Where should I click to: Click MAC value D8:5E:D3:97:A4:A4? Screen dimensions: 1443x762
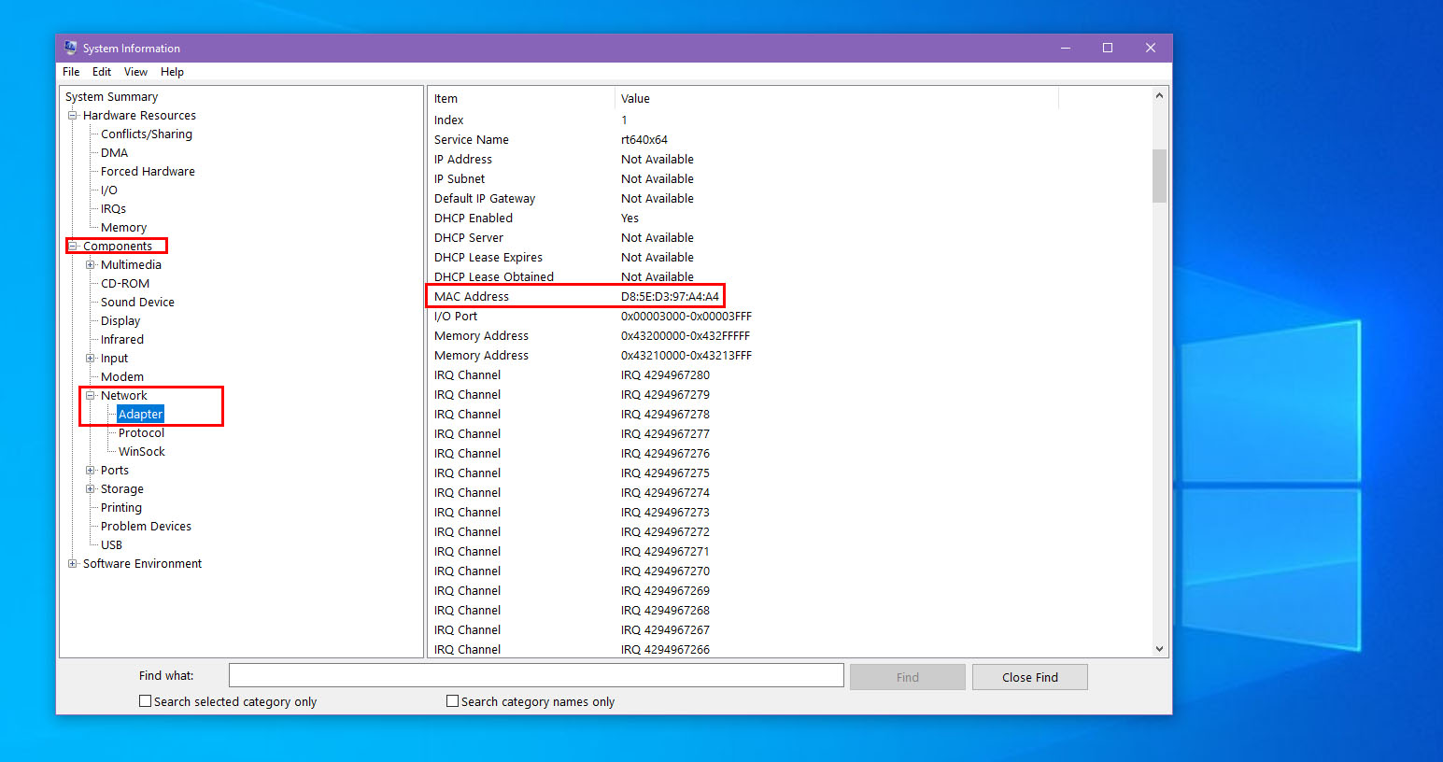click(670, 297)
